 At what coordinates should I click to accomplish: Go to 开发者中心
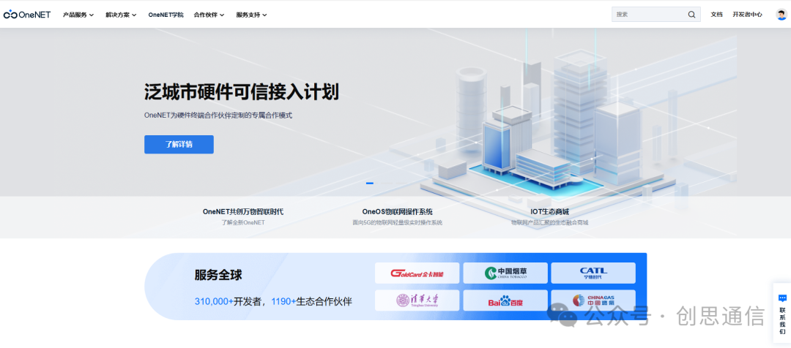[x=747, y=15]
